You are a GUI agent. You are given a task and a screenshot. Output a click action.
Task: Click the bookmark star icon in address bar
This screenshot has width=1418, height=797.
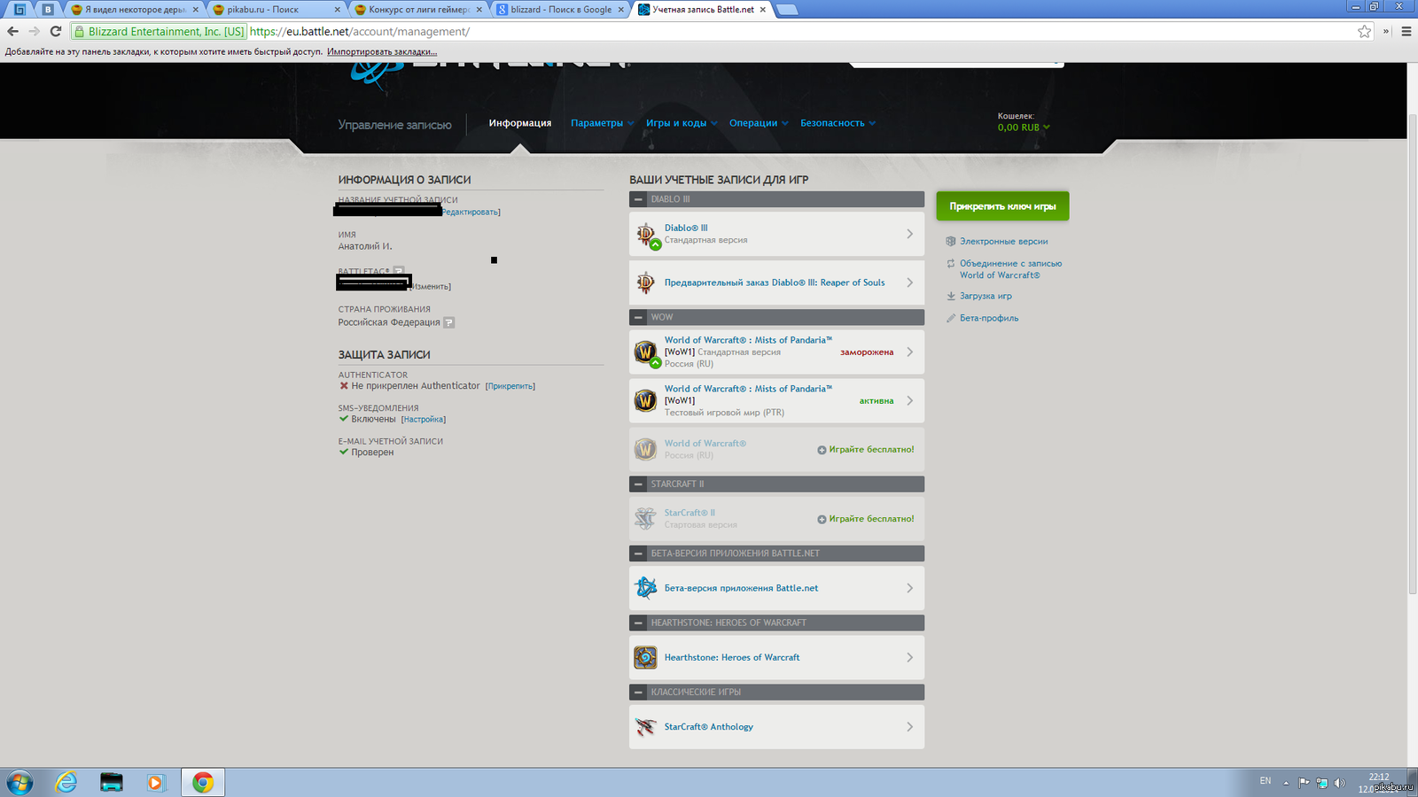pyautogui.click(x=1364, y=32)
